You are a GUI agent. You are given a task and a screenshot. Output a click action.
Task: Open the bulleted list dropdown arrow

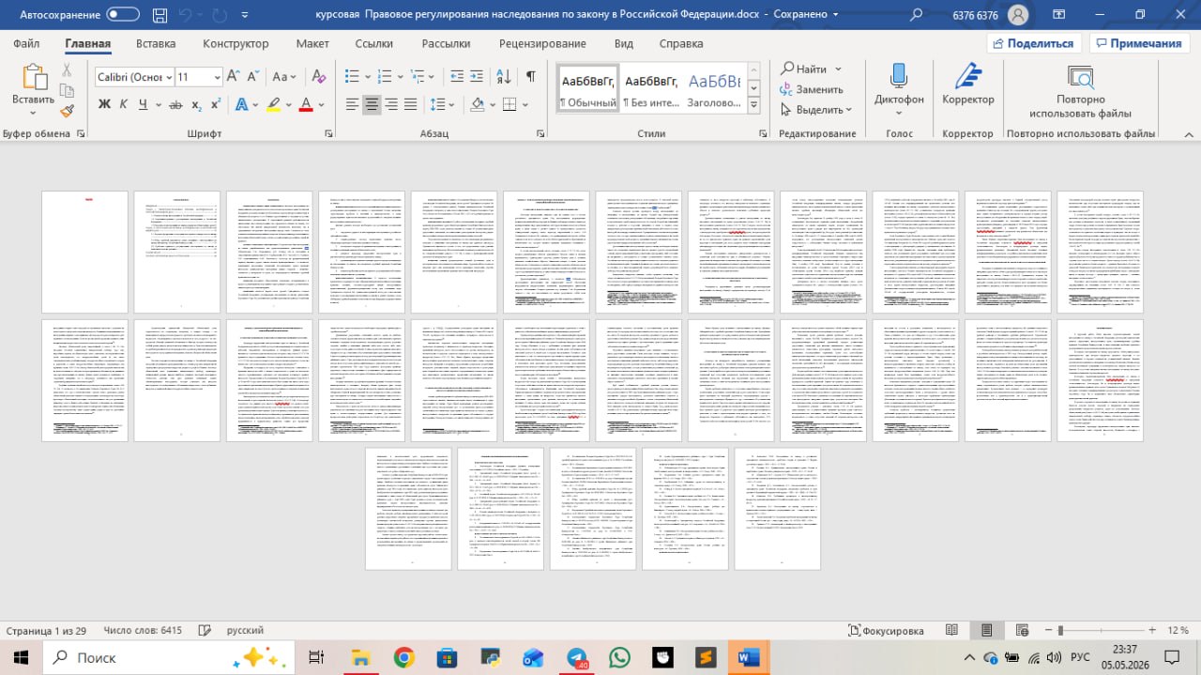click(x=368, y=77)
